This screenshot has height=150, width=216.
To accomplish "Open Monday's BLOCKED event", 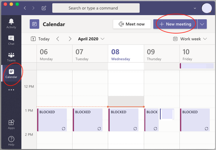I will [x=52, y=120].
